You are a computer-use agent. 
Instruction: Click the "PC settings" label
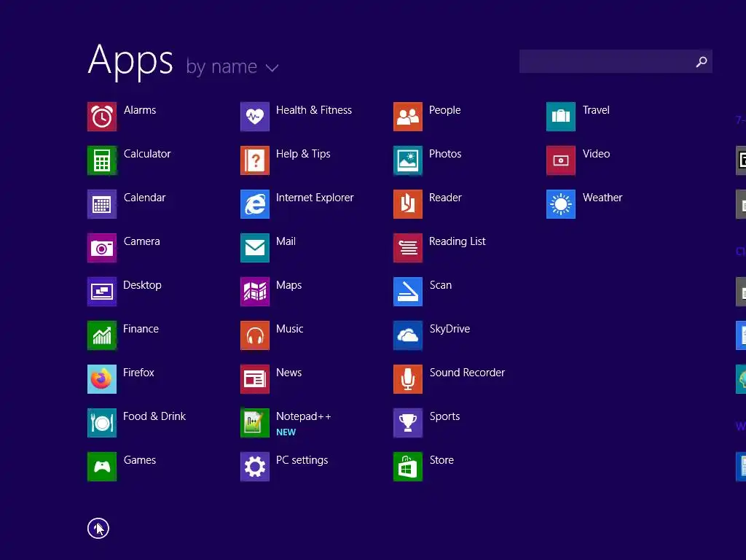click(302, 461)
